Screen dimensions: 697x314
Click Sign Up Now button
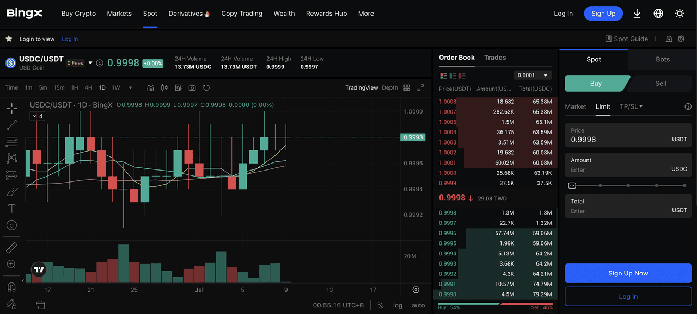(x=628, y=273)
